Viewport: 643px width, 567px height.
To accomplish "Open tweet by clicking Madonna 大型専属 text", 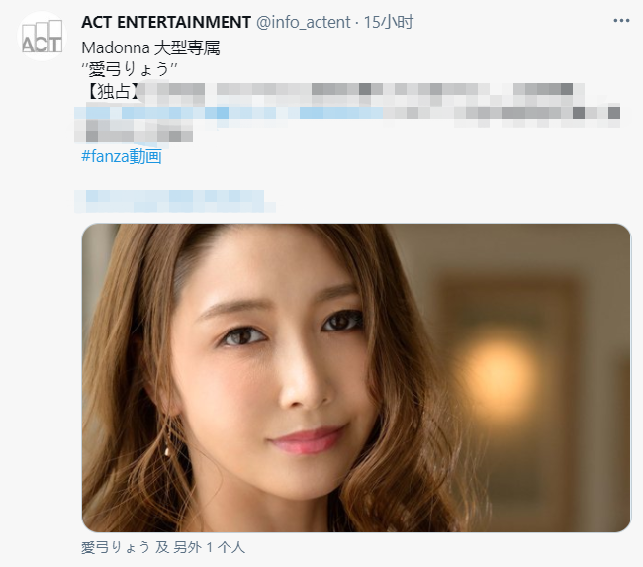I will 150,48.
